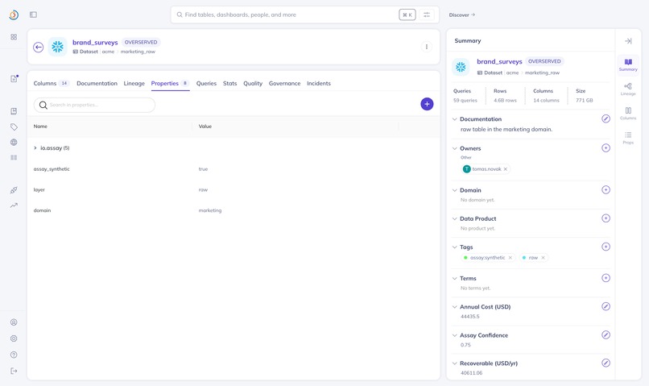Remove the raw tag

(543, 258)
